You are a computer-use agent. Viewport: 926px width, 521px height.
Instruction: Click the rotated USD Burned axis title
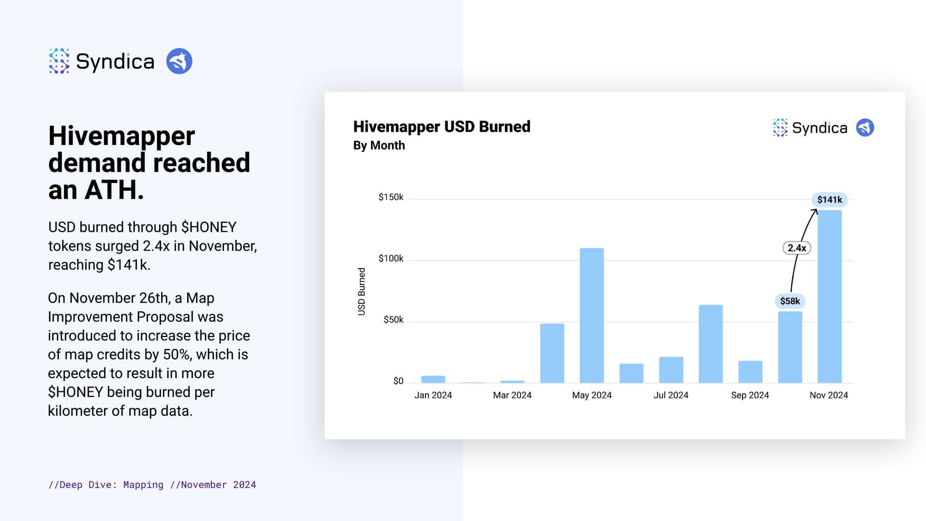pos(362,291)
